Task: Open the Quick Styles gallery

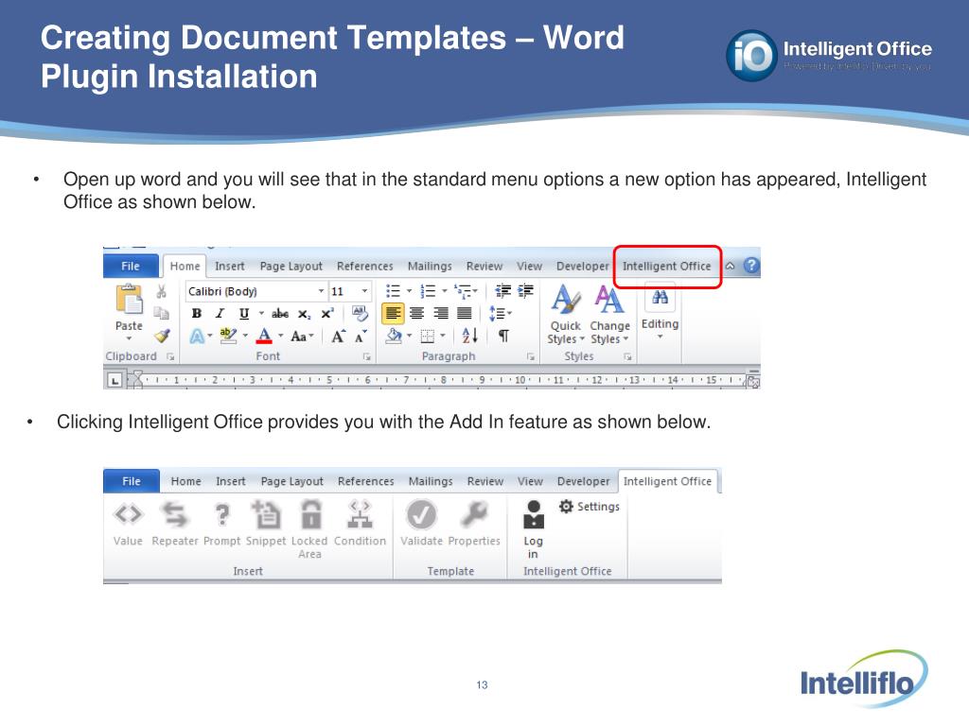Action: (x=566, y=314)
